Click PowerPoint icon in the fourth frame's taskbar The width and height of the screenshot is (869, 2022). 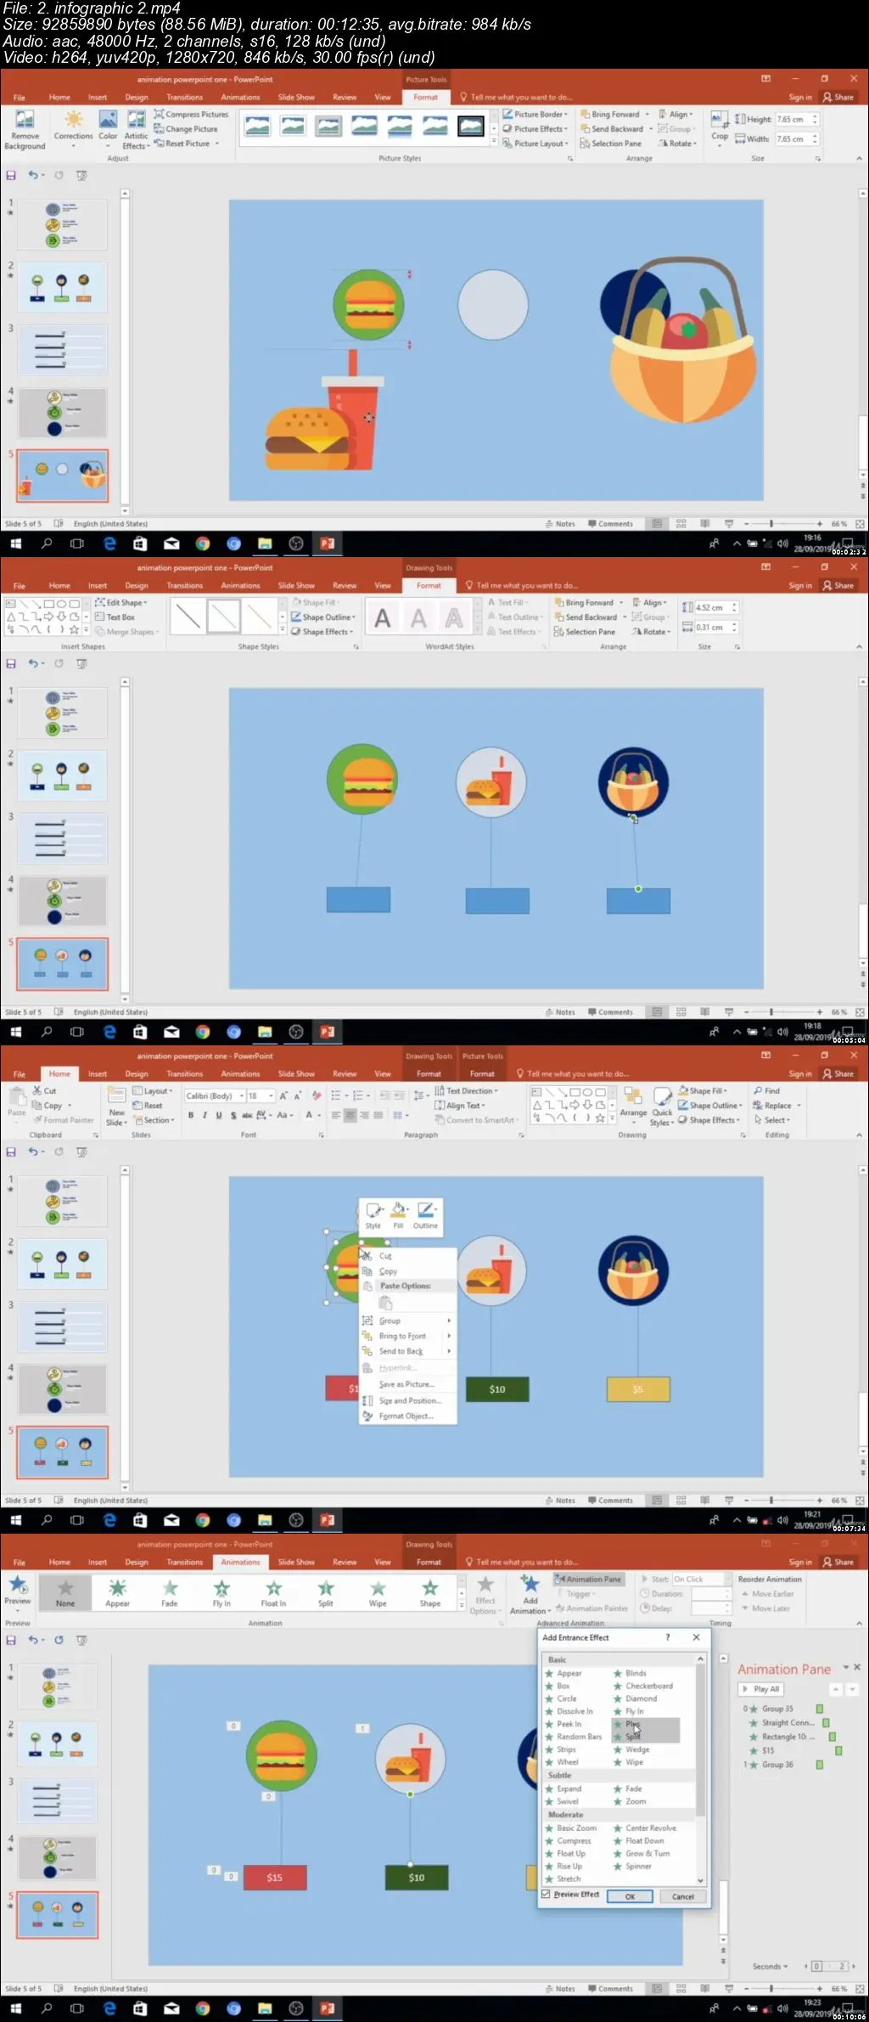tap(327, 2008)
